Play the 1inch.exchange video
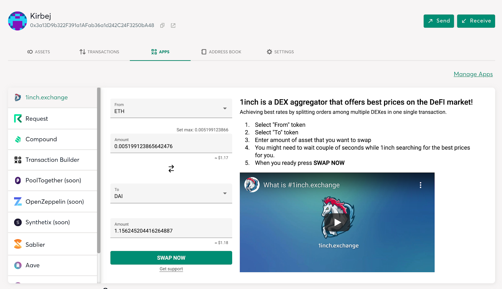Image resolution: width=502 pixels, height=289 pixels. pyautogui.click(x=337, y=222)
